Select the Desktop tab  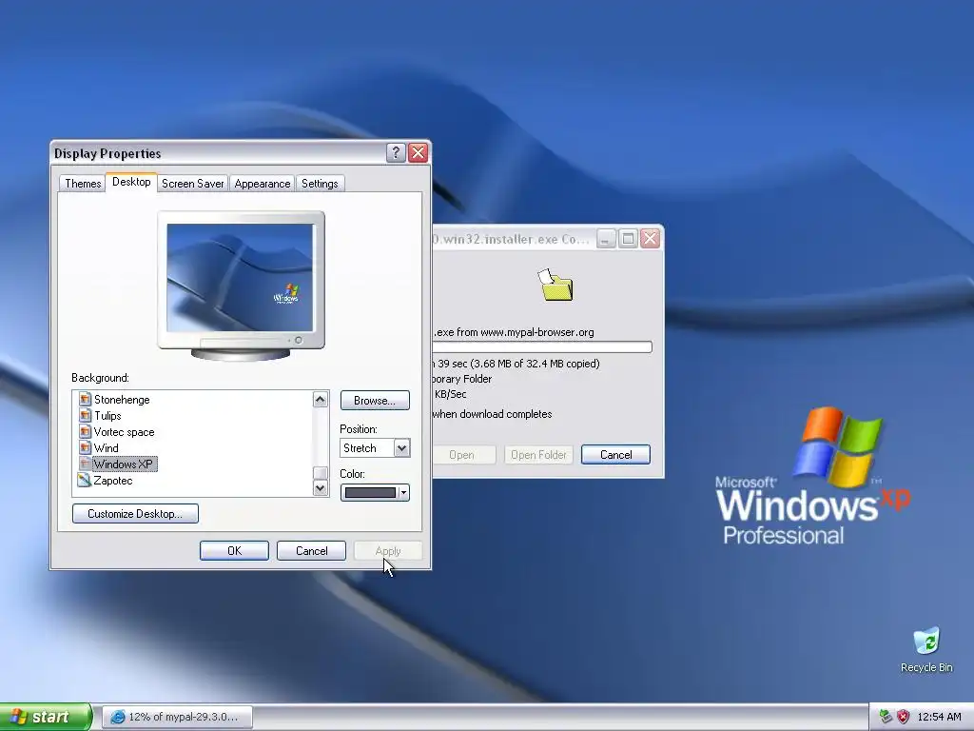pyautogui.click(x=131, y=182)
